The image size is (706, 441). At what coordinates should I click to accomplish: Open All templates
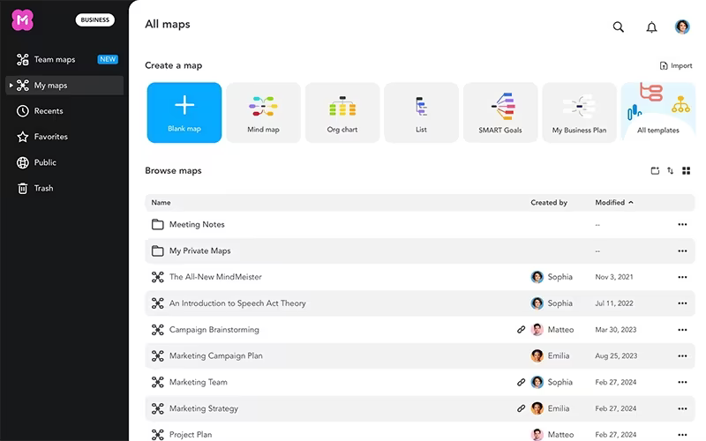[657, 113]
